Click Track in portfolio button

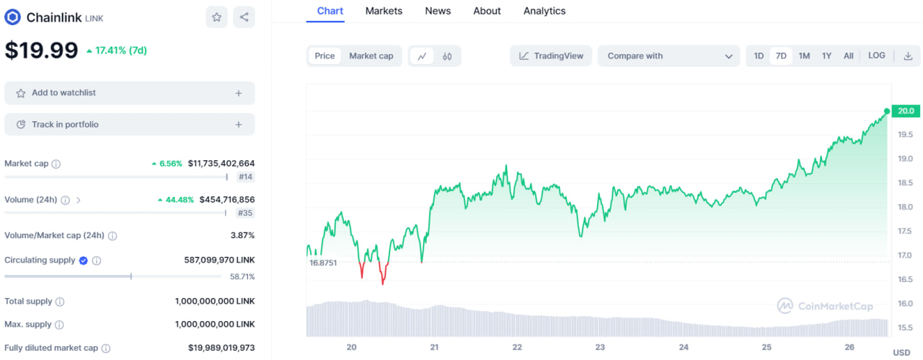pyautogui.click(x=130, y=125)
